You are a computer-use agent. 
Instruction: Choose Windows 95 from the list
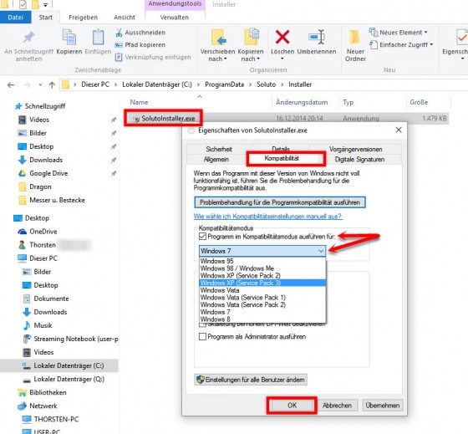pos(262,261)
